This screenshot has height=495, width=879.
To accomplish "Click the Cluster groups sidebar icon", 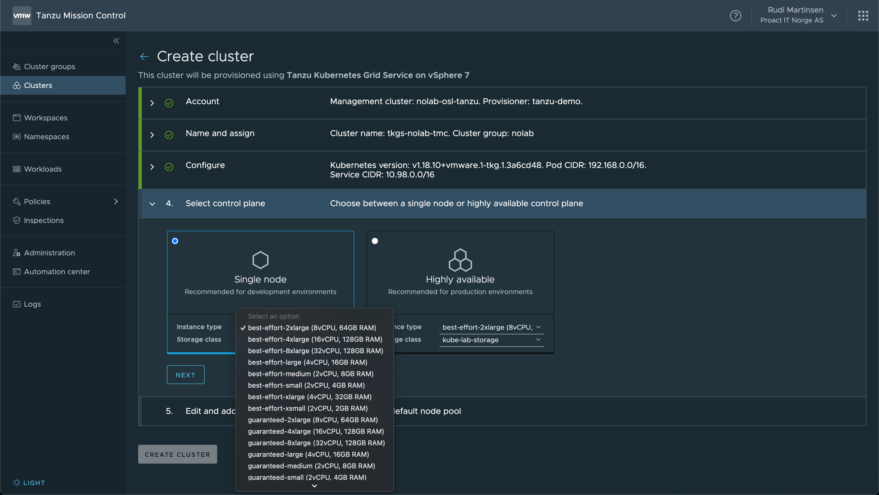I will [x=16, y=66].
